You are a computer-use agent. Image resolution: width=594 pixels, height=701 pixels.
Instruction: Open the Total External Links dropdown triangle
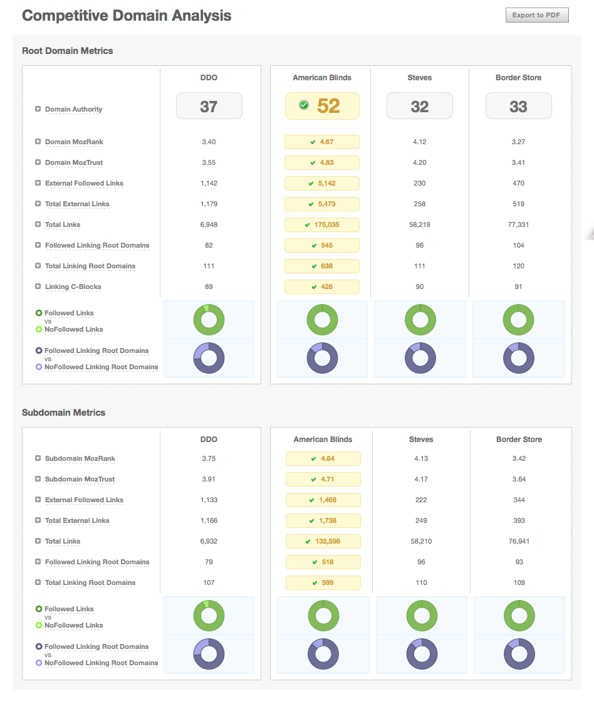click(x=38, y=204)
